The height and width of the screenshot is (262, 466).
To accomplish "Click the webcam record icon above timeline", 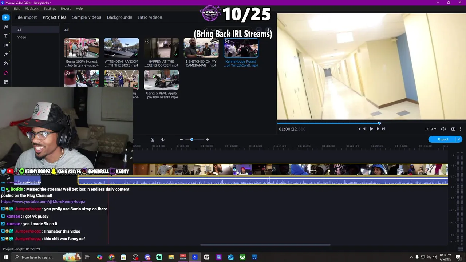I will tap(153, 139).
